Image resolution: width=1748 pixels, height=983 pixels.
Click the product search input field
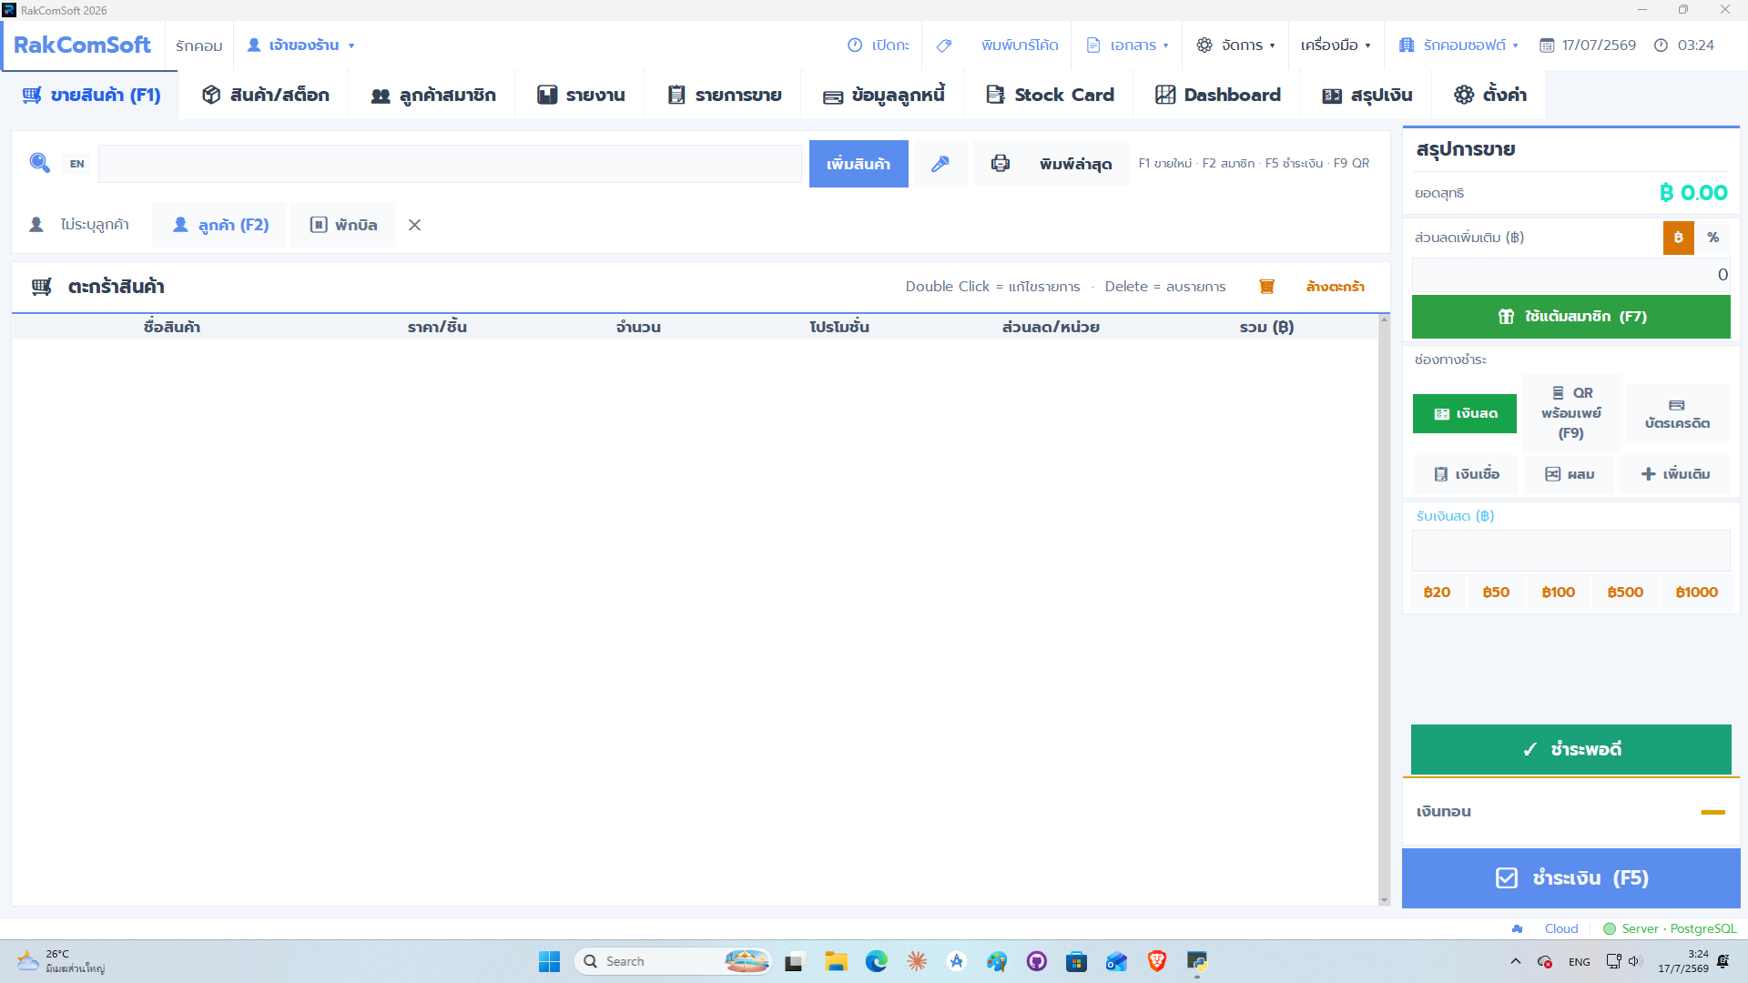[x=450, y=164]
